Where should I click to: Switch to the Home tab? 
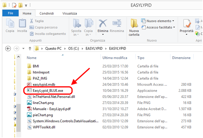27,13
